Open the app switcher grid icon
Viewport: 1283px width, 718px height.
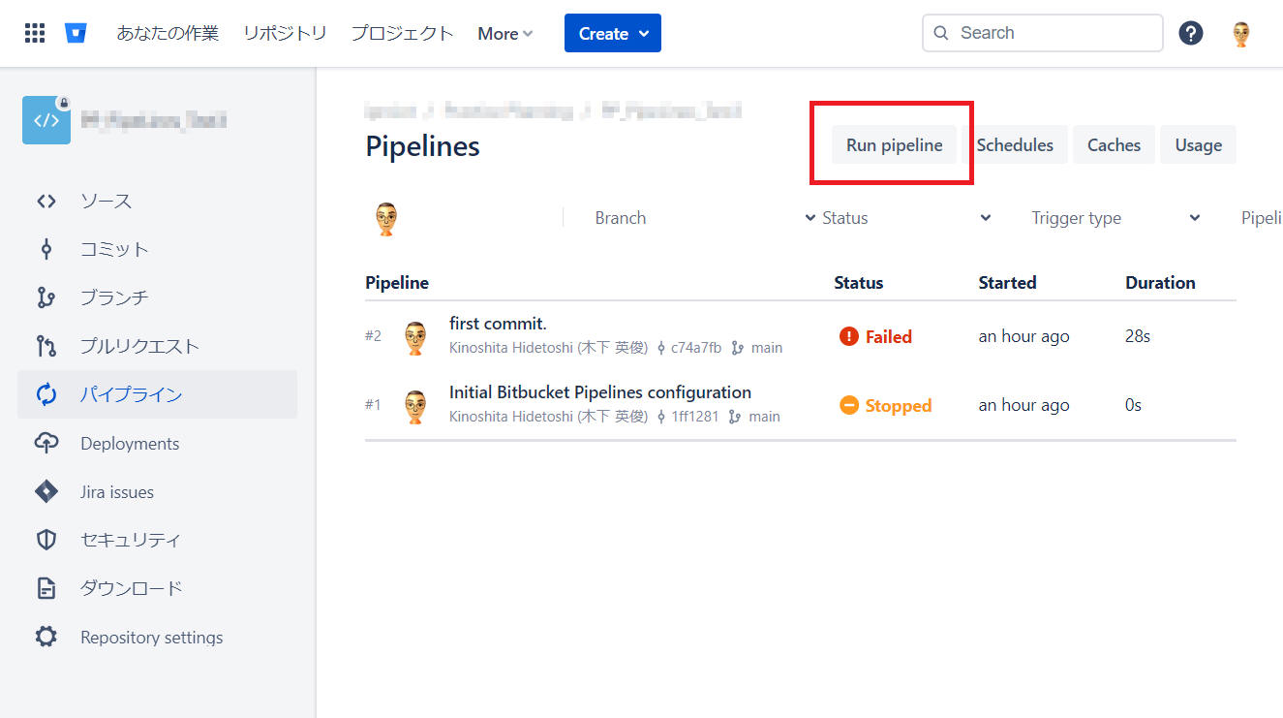[x=35, y=33]
